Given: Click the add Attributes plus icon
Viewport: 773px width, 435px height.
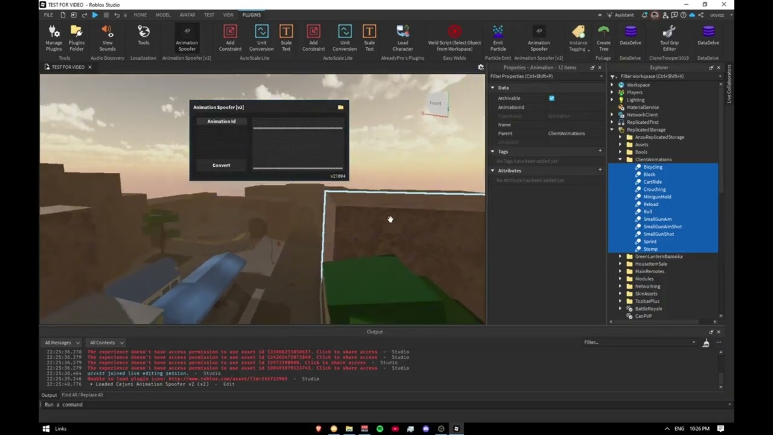Looking at the screenshot, I should pyautogui.click(x=600, y=170).
